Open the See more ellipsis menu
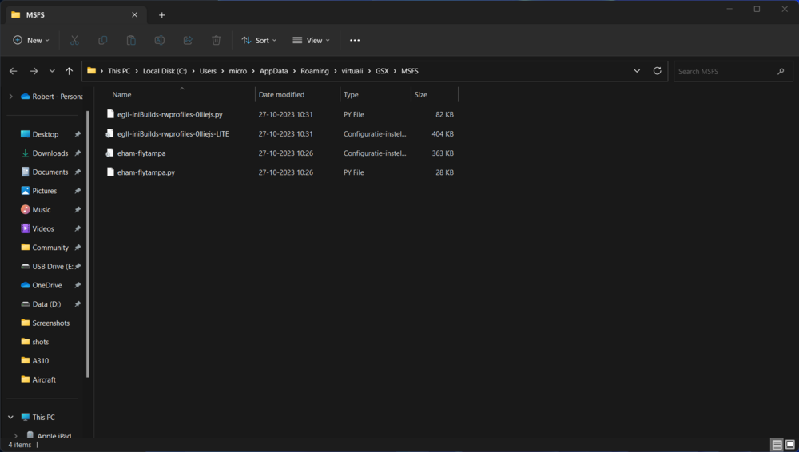This screenshot has width=799, height=452. [x=355, y=40]
